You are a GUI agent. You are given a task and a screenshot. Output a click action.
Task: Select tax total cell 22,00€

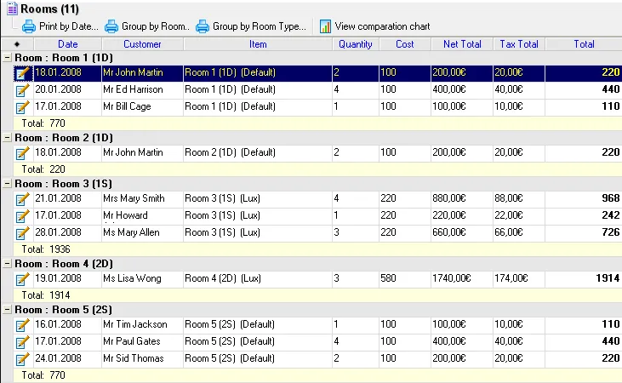(519, 215)
